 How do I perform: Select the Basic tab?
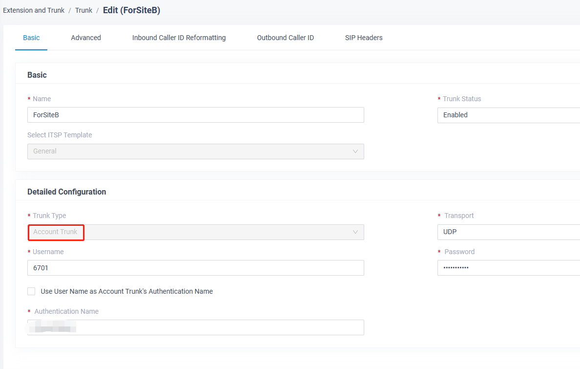tap(31, 38)
